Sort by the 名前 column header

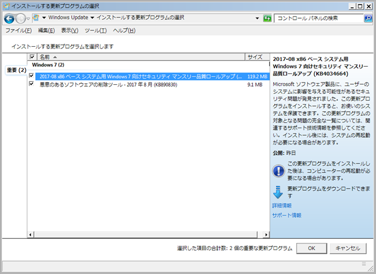pos(141,57)
